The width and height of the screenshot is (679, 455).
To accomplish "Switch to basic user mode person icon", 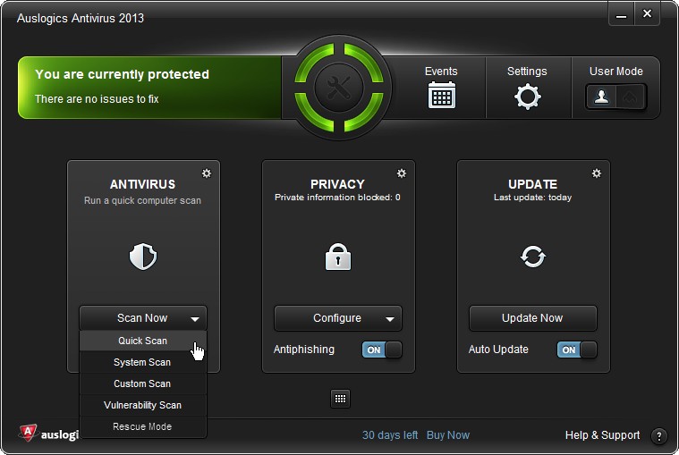I will [601, 97].
